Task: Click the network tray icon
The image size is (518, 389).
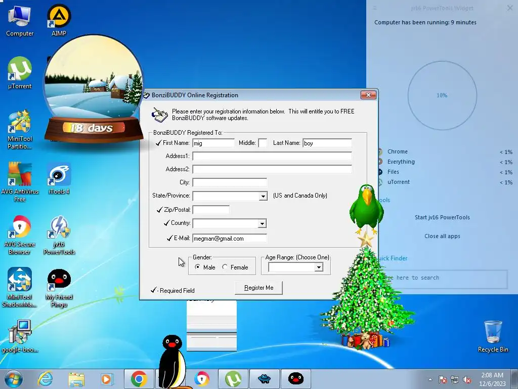Action: [455, 379]
